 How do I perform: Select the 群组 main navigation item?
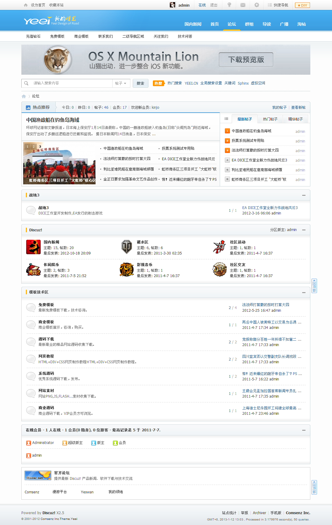249,24
